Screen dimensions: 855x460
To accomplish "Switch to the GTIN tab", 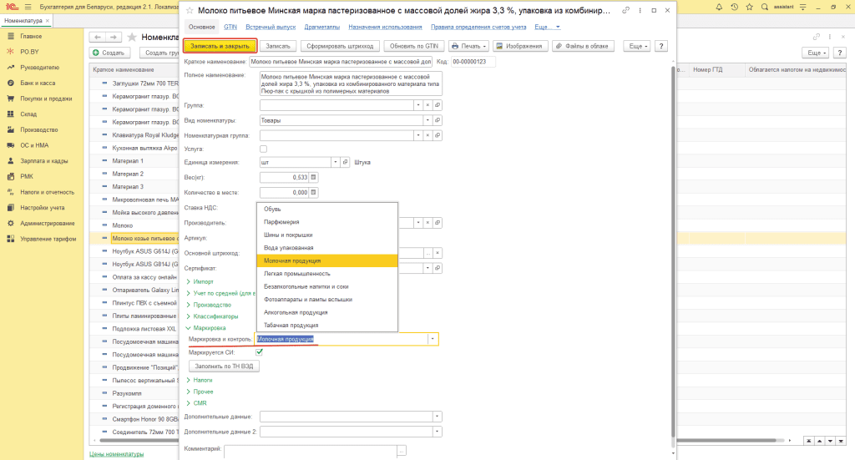I will pos(230,27).
